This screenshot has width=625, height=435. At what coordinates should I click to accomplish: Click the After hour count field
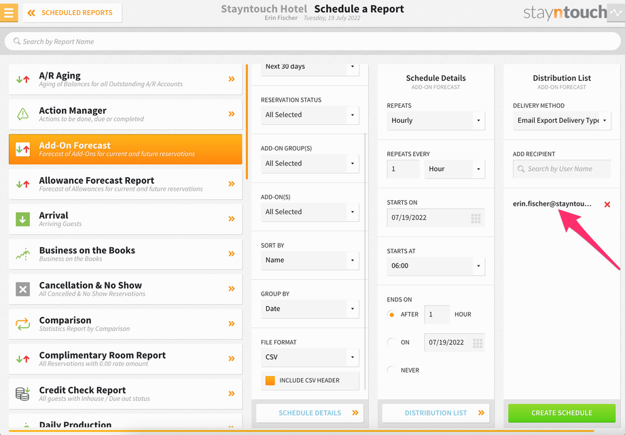[437, 315]
